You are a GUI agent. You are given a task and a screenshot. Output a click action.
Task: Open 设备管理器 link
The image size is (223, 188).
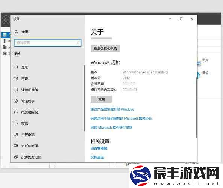[99, 148]
